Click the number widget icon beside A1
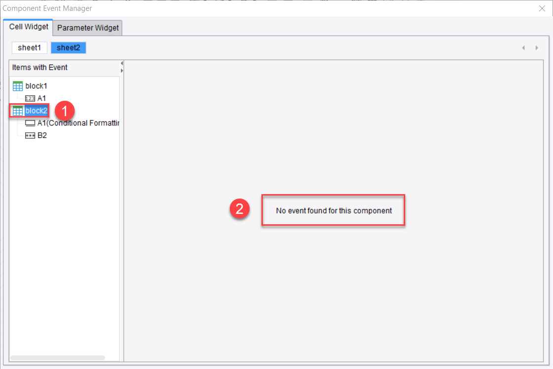553x369 pixels. (x=30, y=98)
